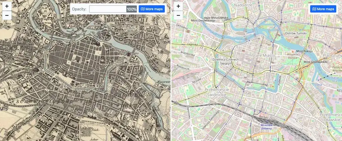342x141 pixels.
Task: Zoom out on the historical map
Action: [7, 15]
